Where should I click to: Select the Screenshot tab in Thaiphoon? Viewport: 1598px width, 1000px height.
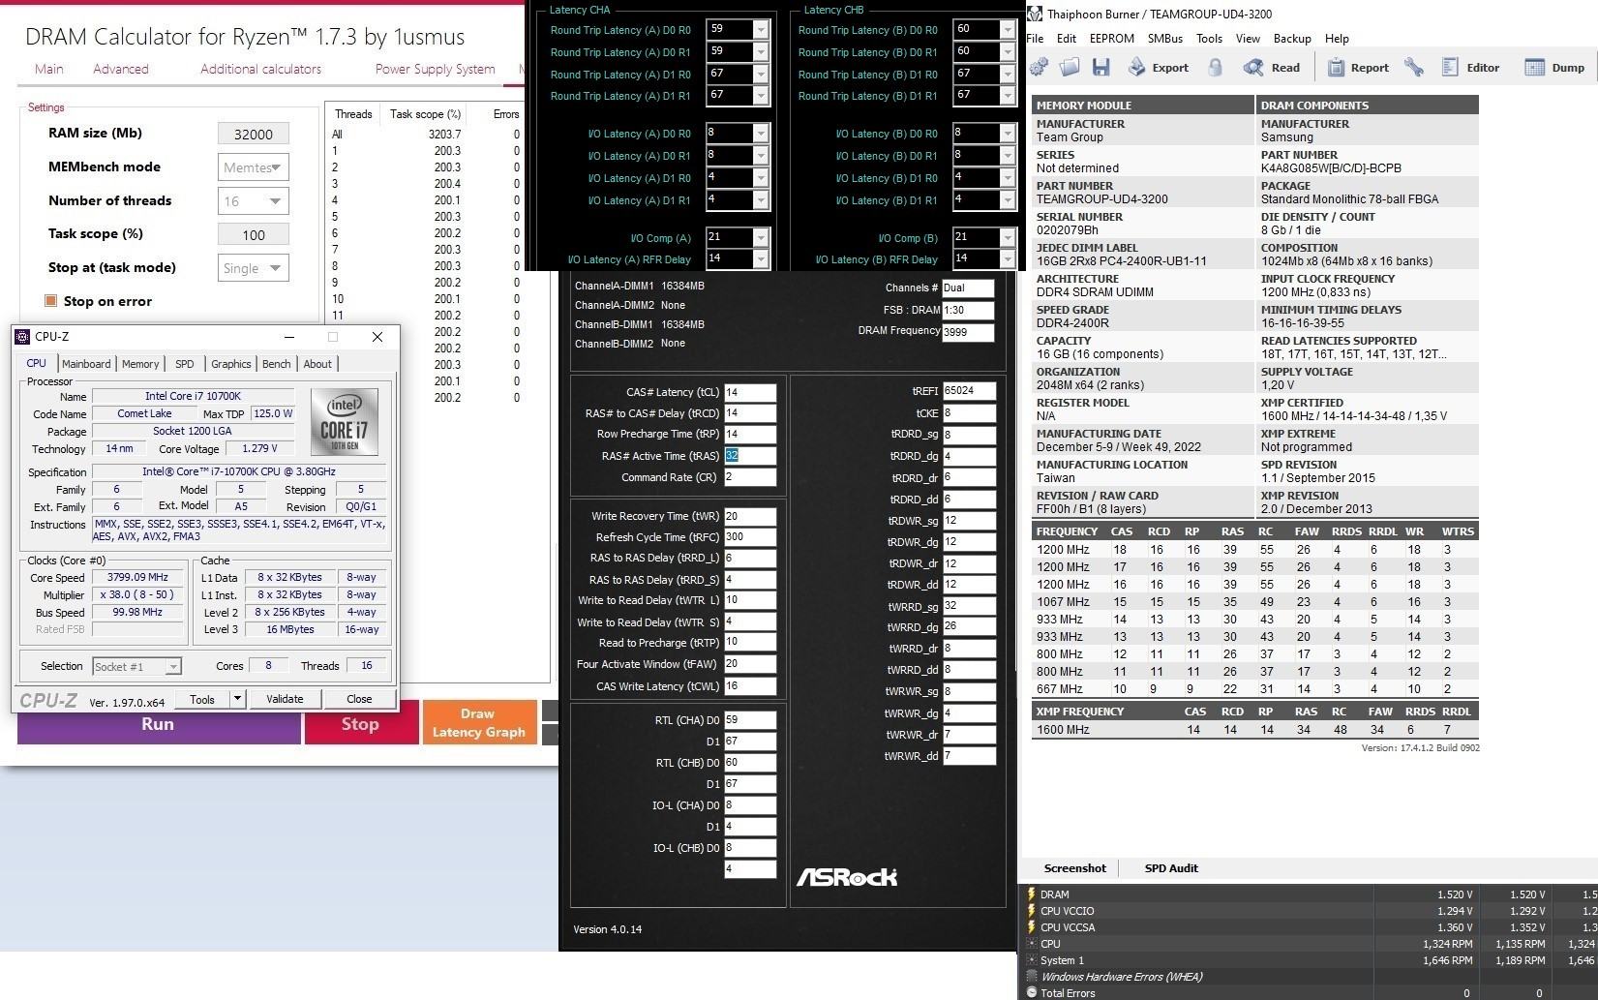[1074, 868]
